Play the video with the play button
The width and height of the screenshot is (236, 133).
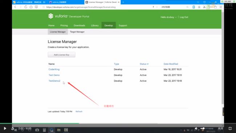coord(5,129)
